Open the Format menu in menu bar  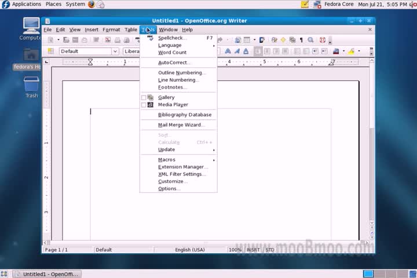coord(111,30)
